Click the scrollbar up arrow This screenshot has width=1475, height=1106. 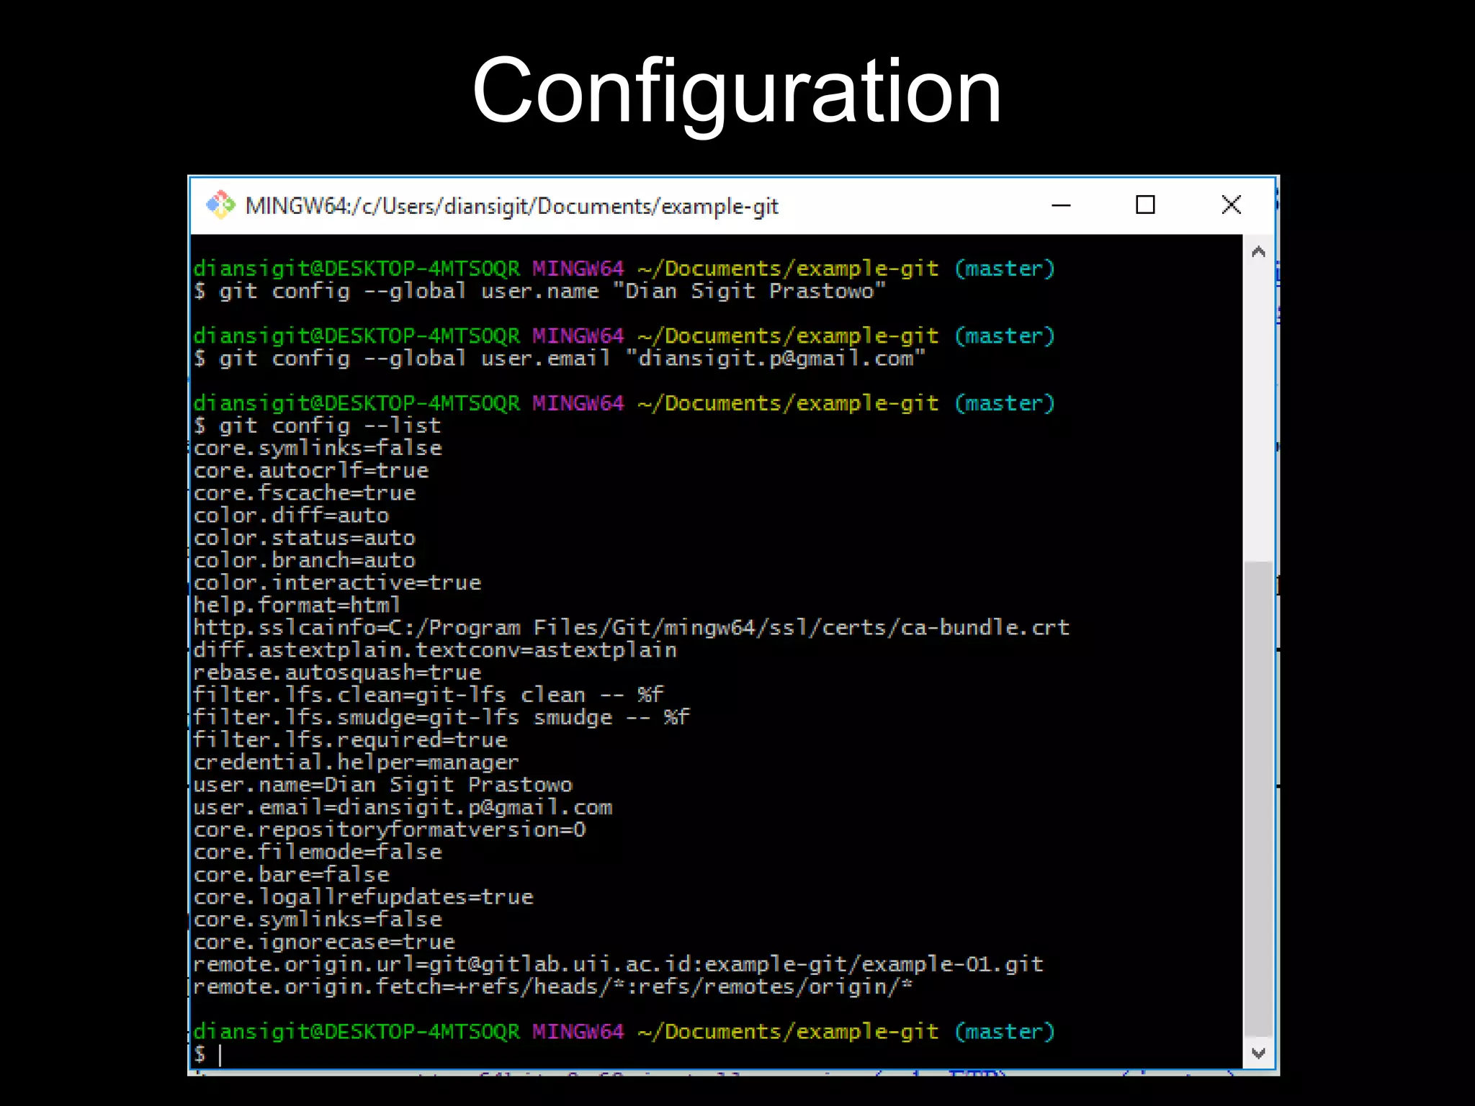pyautogui.click(x=1258, y=252)
